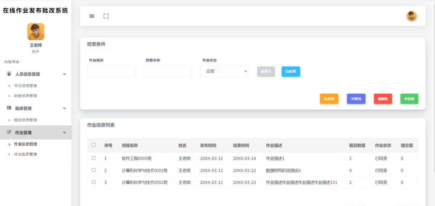Click the end date 20XX-03-23
The width and height of the screenshot is (435, 206).
245,182
